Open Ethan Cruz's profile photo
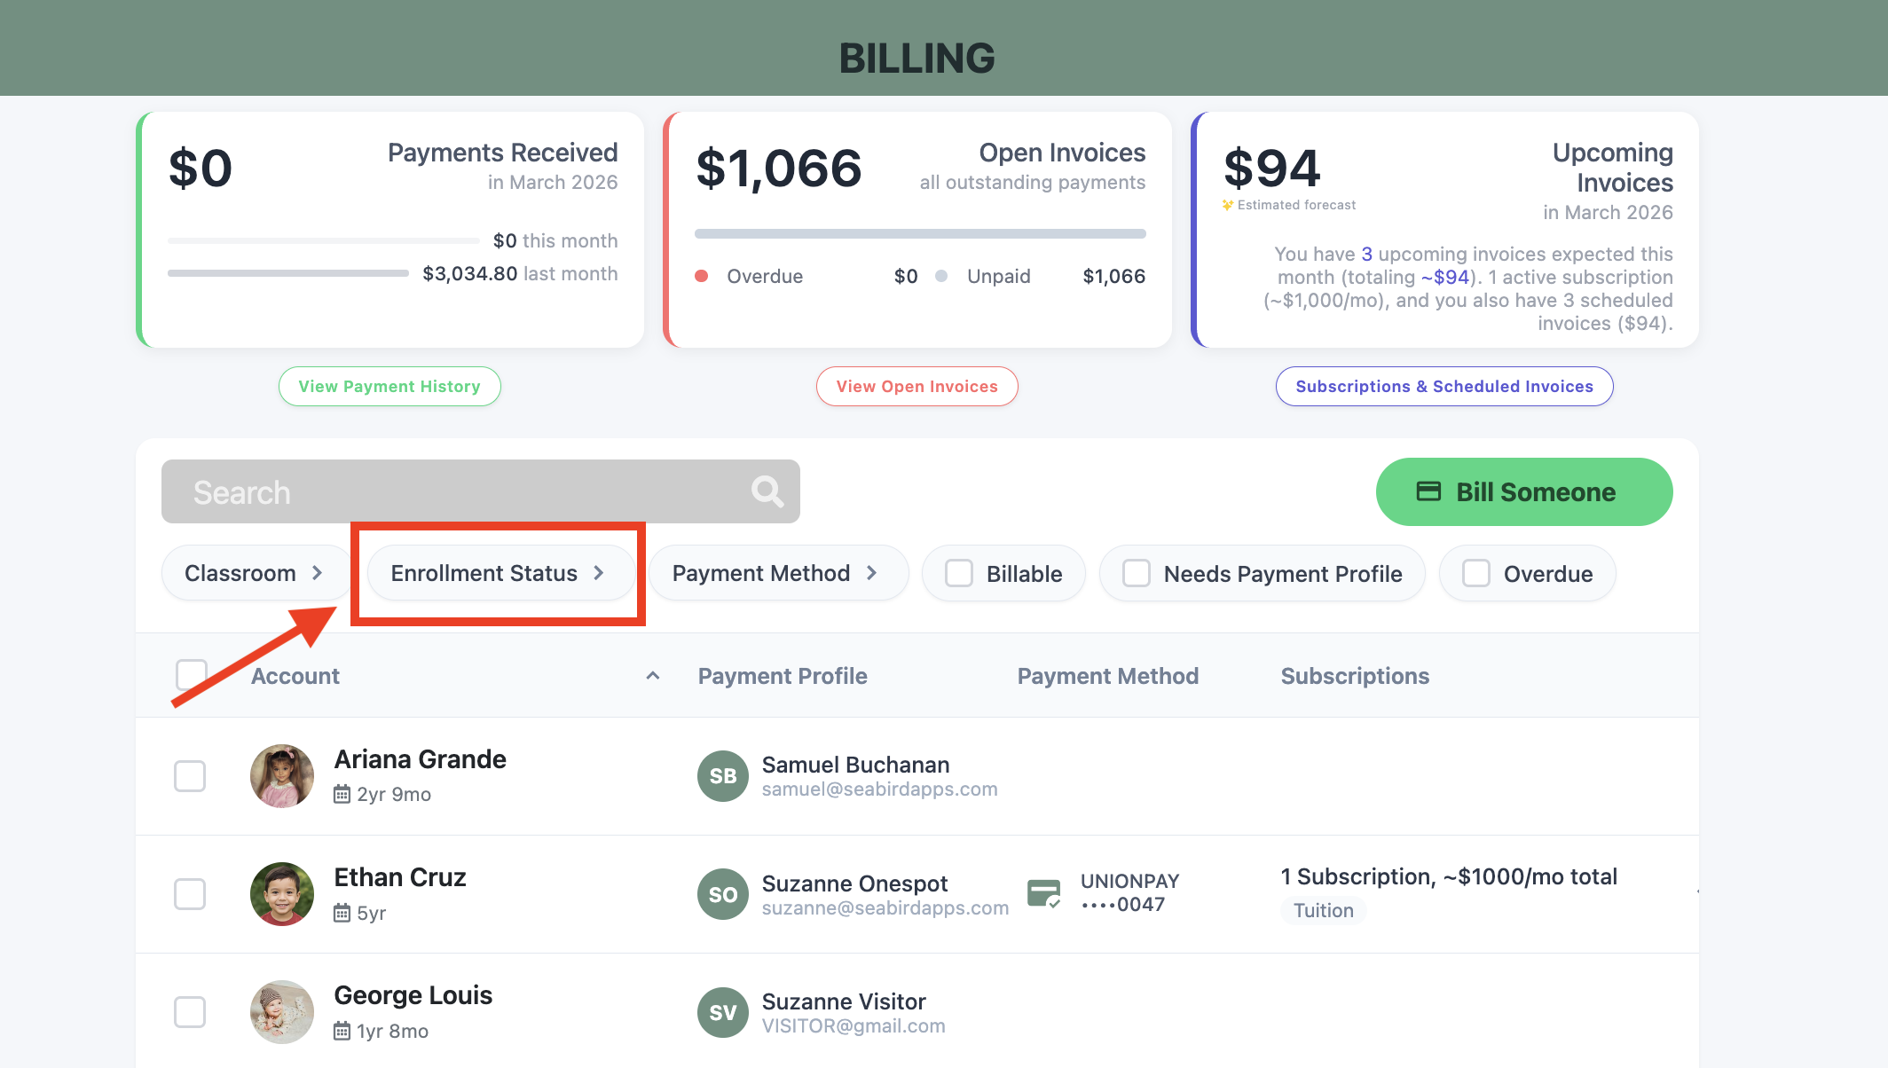 282,894
